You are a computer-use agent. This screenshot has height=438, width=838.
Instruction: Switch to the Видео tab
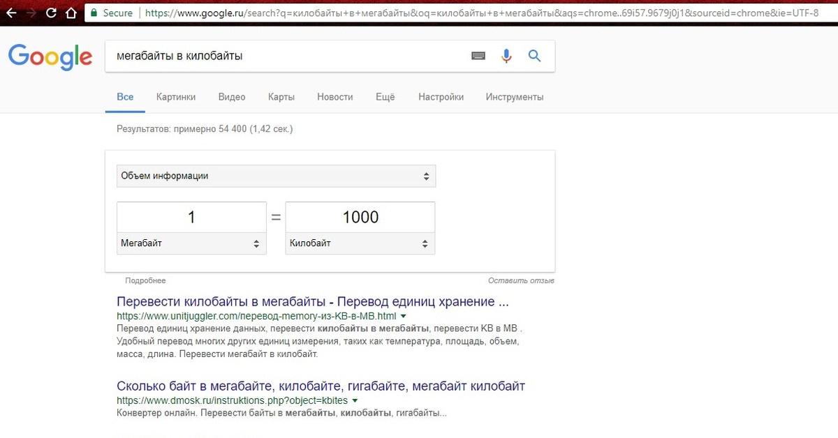[232, 97]
